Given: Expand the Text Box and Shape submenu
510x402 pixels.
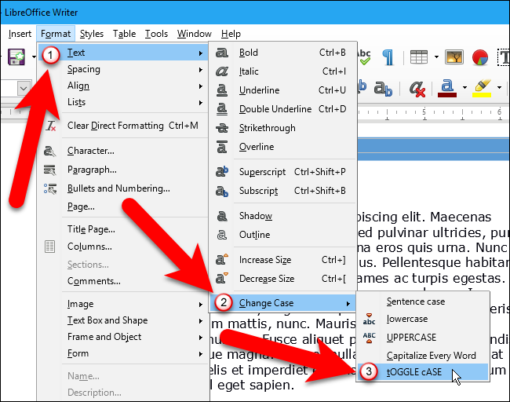Looking at the screenshot, I should (122, 320).
